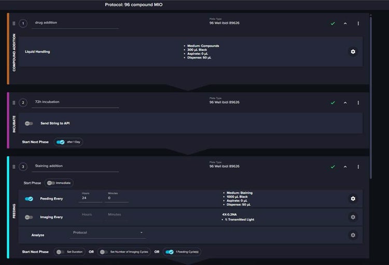
Task: Click green checkmark on 72h incubation step
Action: pos(333,102)
